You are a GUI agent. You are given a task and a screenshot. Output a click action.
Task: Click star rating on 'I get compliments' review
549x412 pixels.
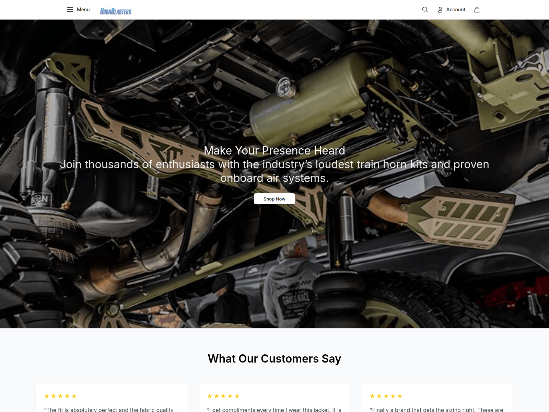(x=223, y=396)
